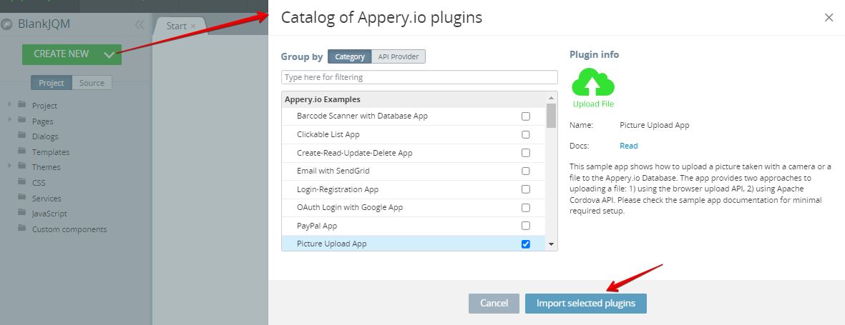Check Create-Read-Update-Delete App checkbox
Screen dimensions: 845x325
[525, 153]
